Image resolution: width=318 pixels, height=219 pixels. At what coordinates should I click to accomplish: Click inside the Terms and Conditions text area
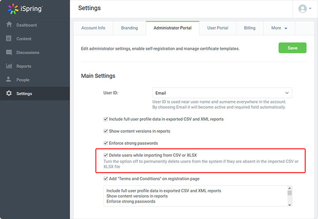[x=195, y=196]
